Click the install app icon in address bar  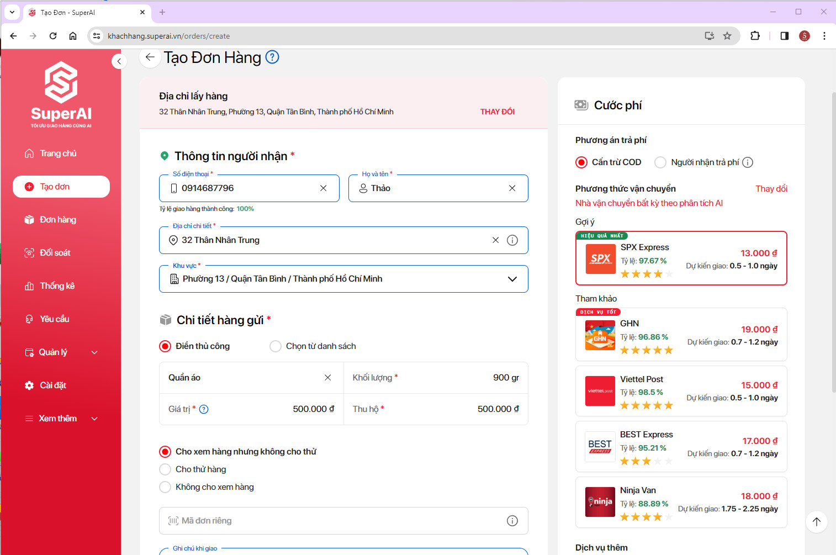[710, 36]
